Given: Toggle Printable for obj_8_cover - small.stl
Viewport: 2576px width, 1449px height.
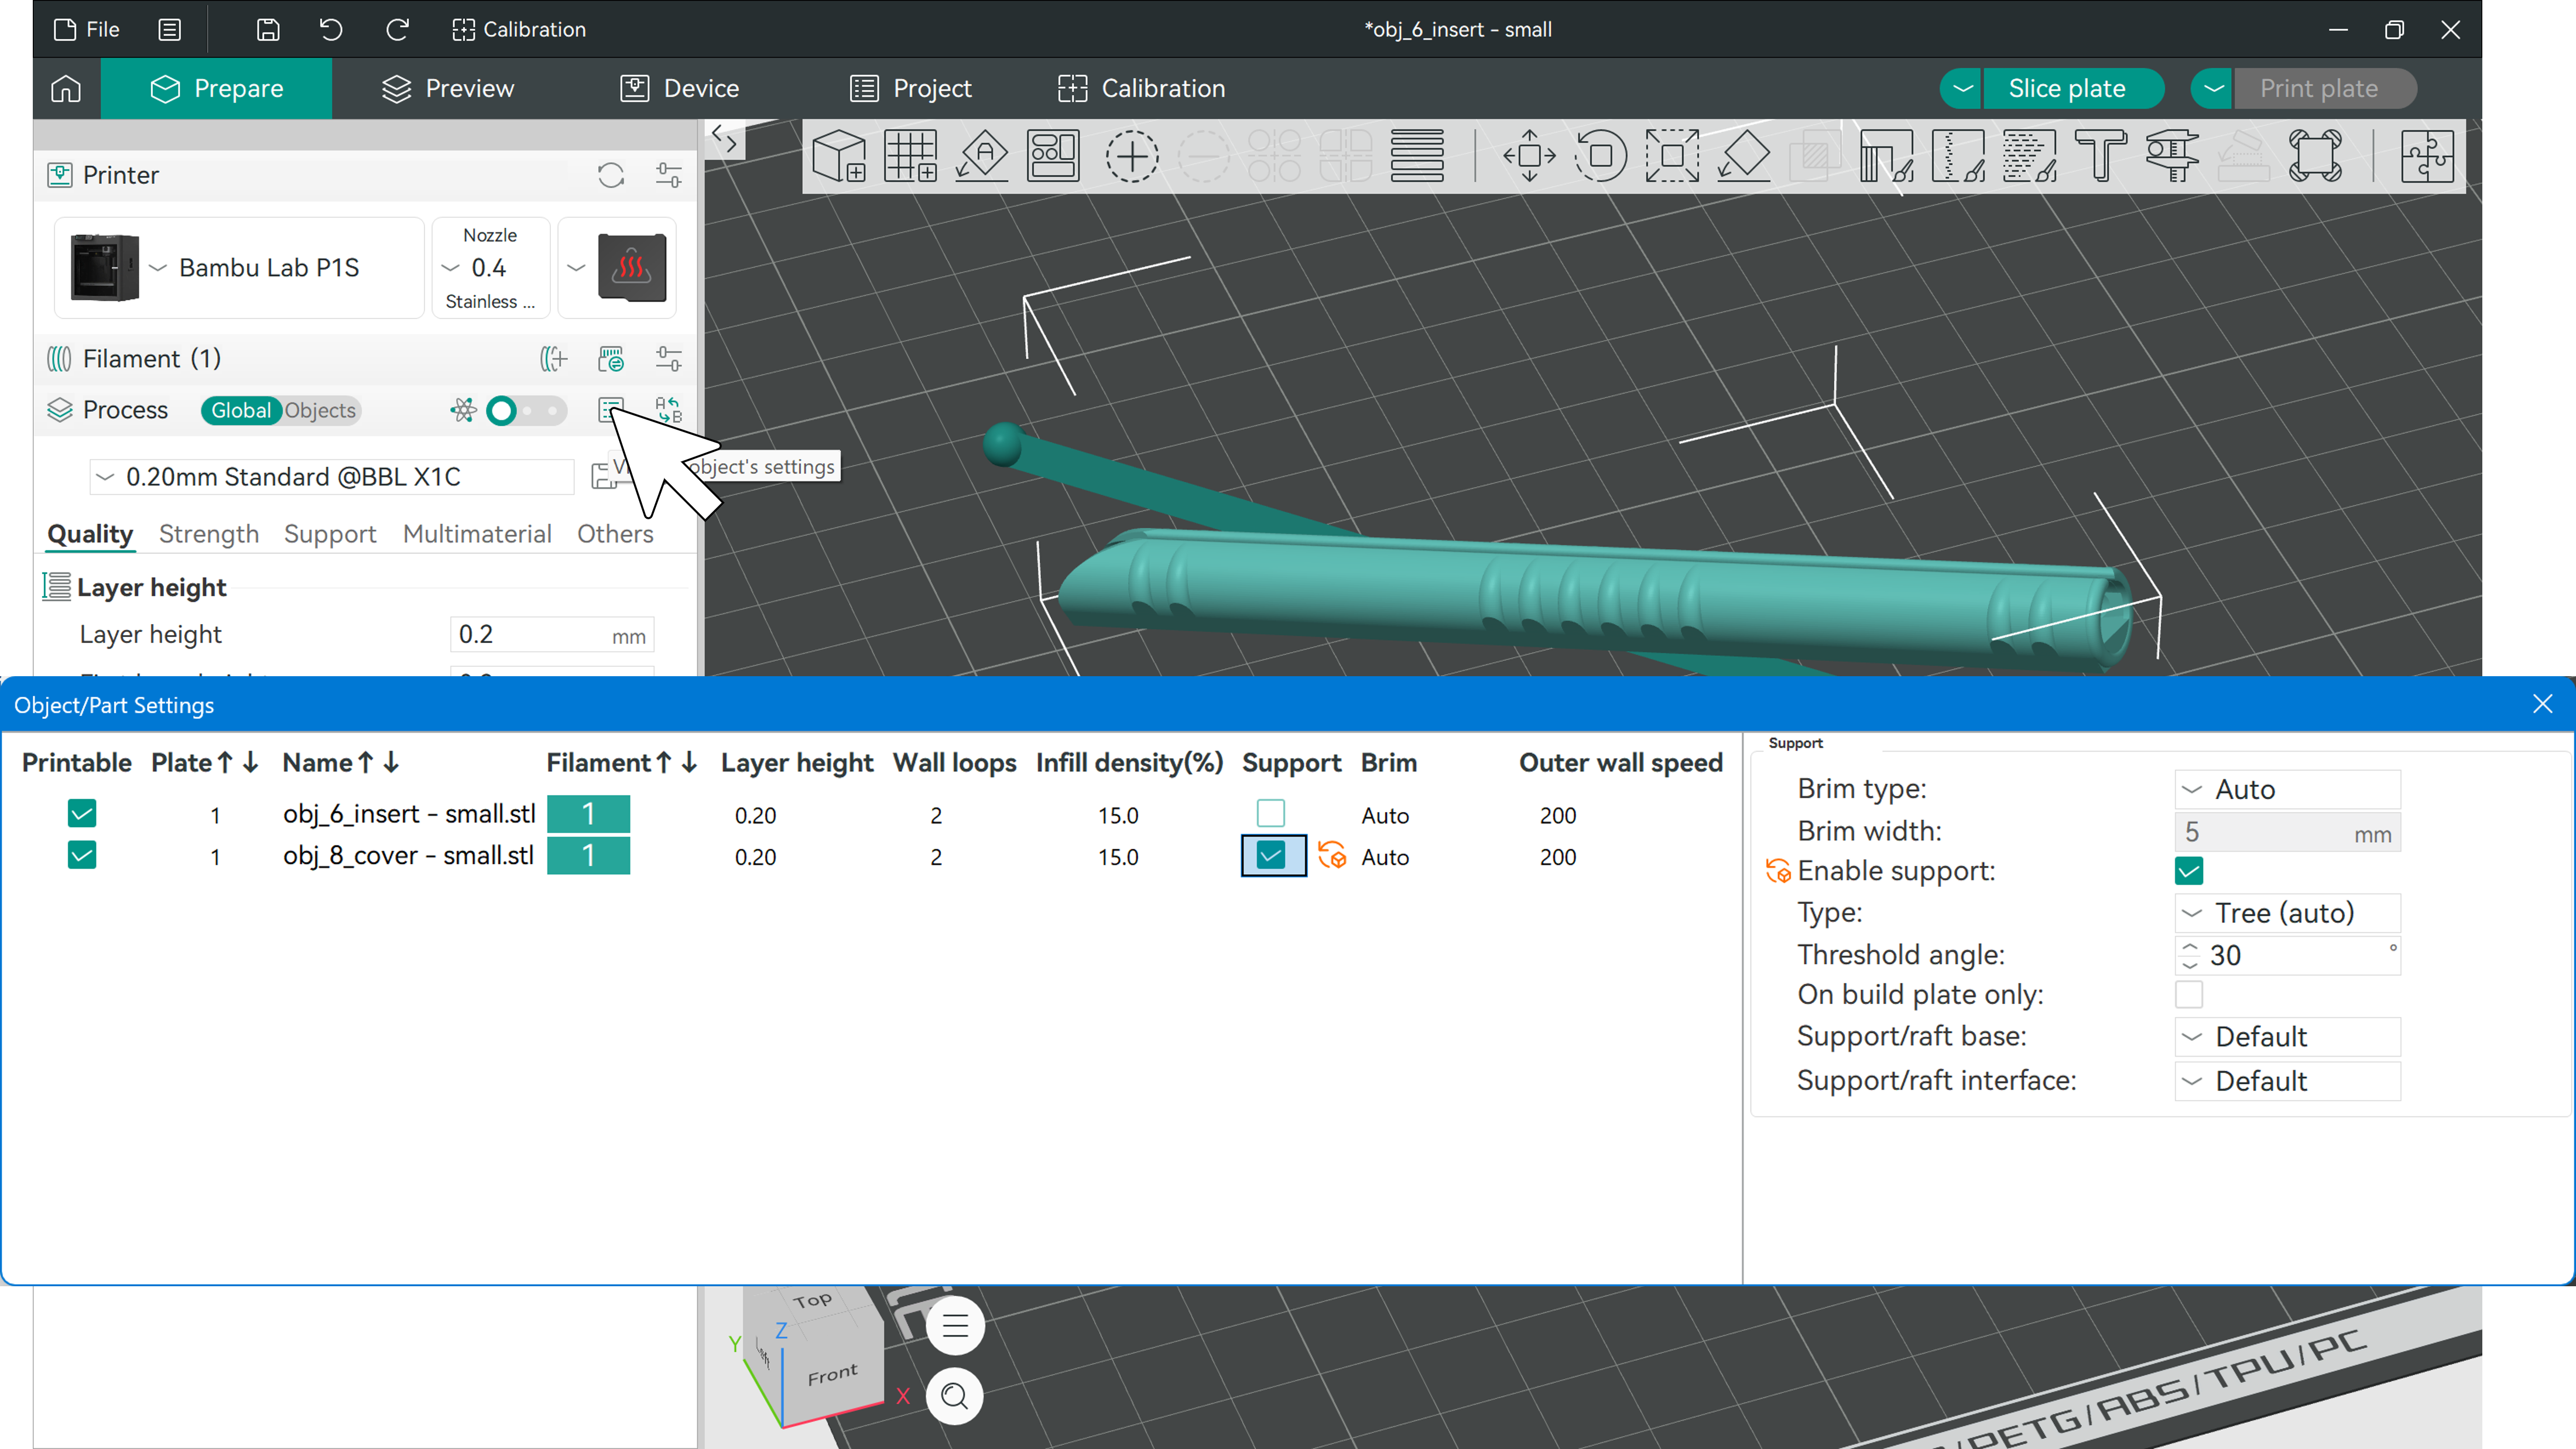Looking at the screenshot, I should [x=82, y=856].
